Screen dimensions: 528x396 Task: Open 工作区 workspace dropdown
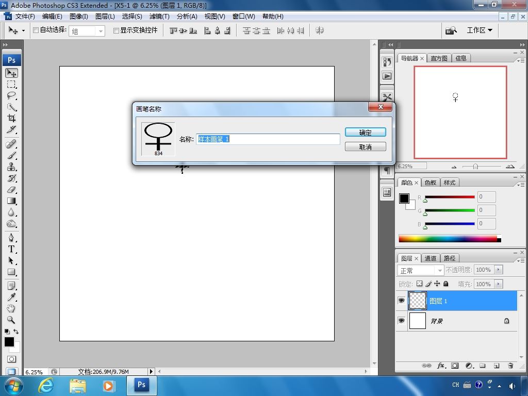tap(480, 30)
